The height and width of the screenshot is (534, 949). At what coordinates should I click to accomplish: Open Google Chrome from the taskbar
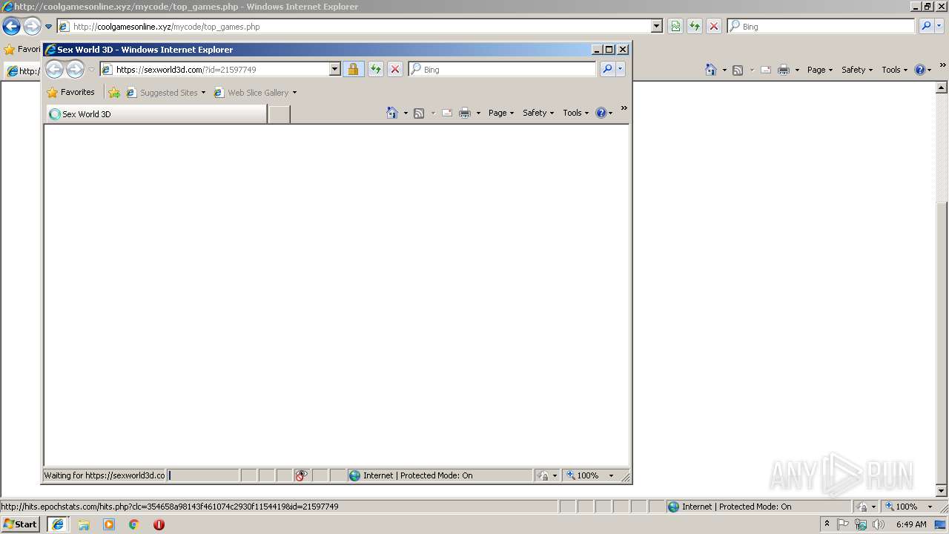coord(134,524)
